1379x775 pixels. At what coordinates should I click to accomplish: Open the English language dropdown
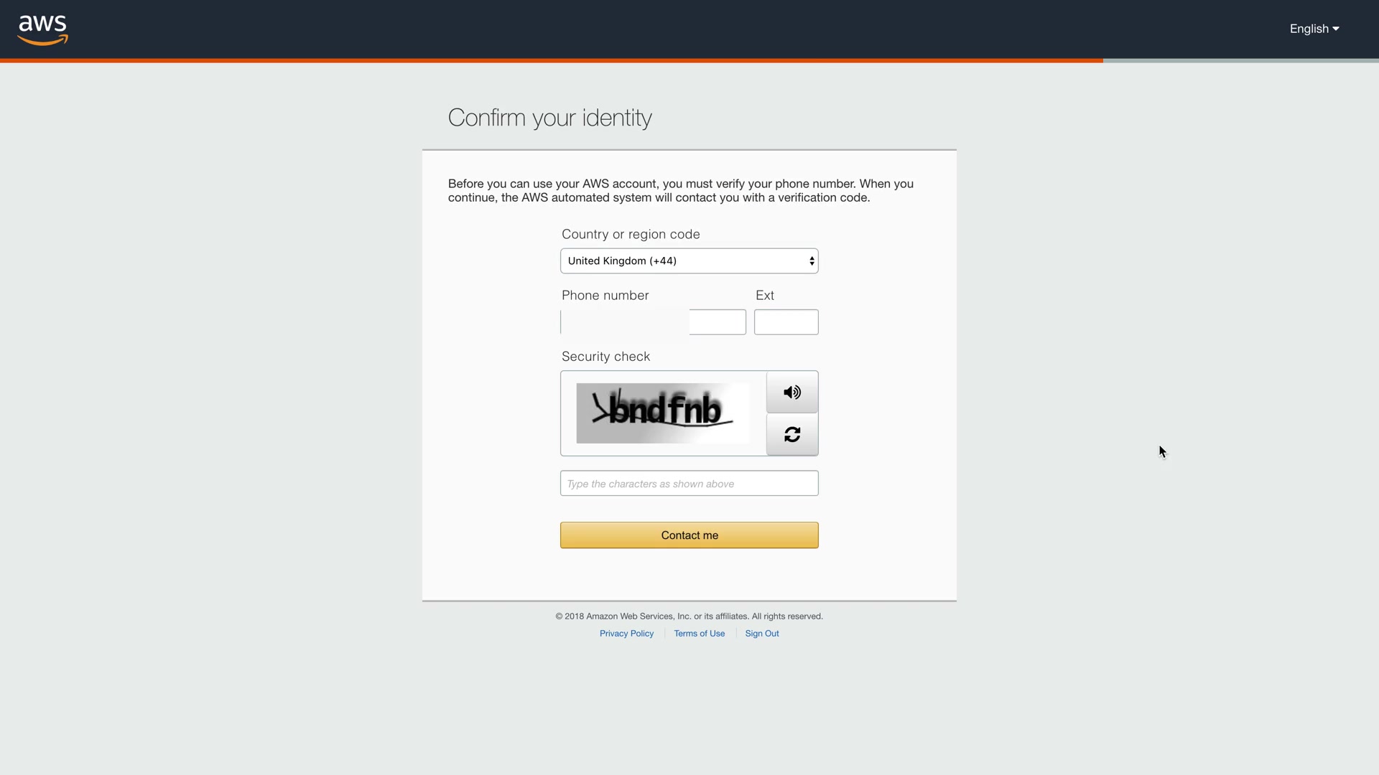tap(1314, 29)
